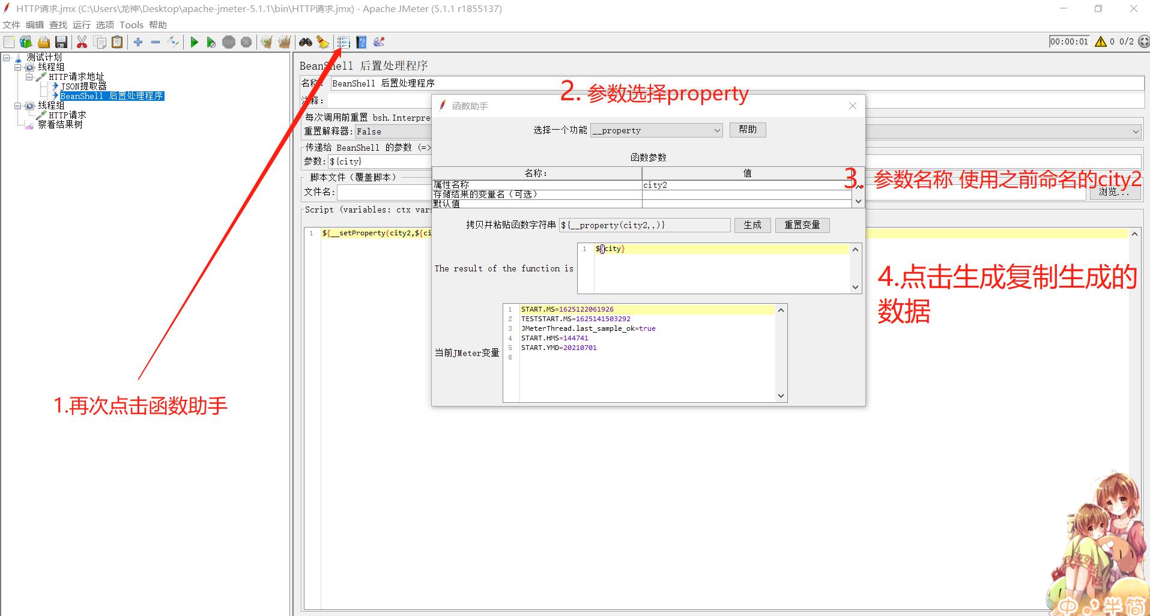Click the Copy toolbar icon
Screen dimensions: 1150x616
tap(100, 42)
